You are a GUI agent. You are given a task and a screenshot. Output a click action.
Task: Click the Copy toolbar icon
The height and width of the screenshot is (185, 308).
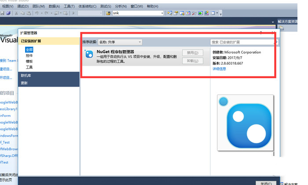[22, 13]
